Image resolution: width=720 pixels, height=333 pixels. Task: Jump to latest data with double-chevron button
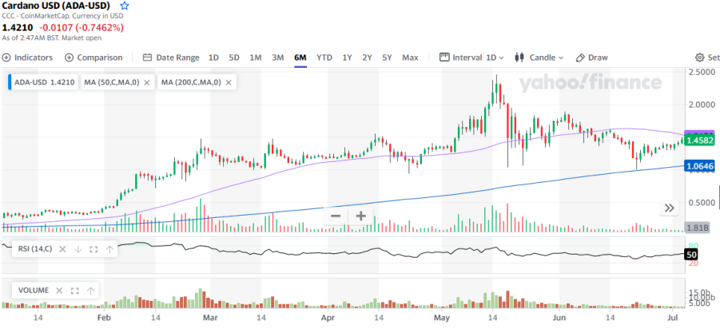(x=670, y=208)
